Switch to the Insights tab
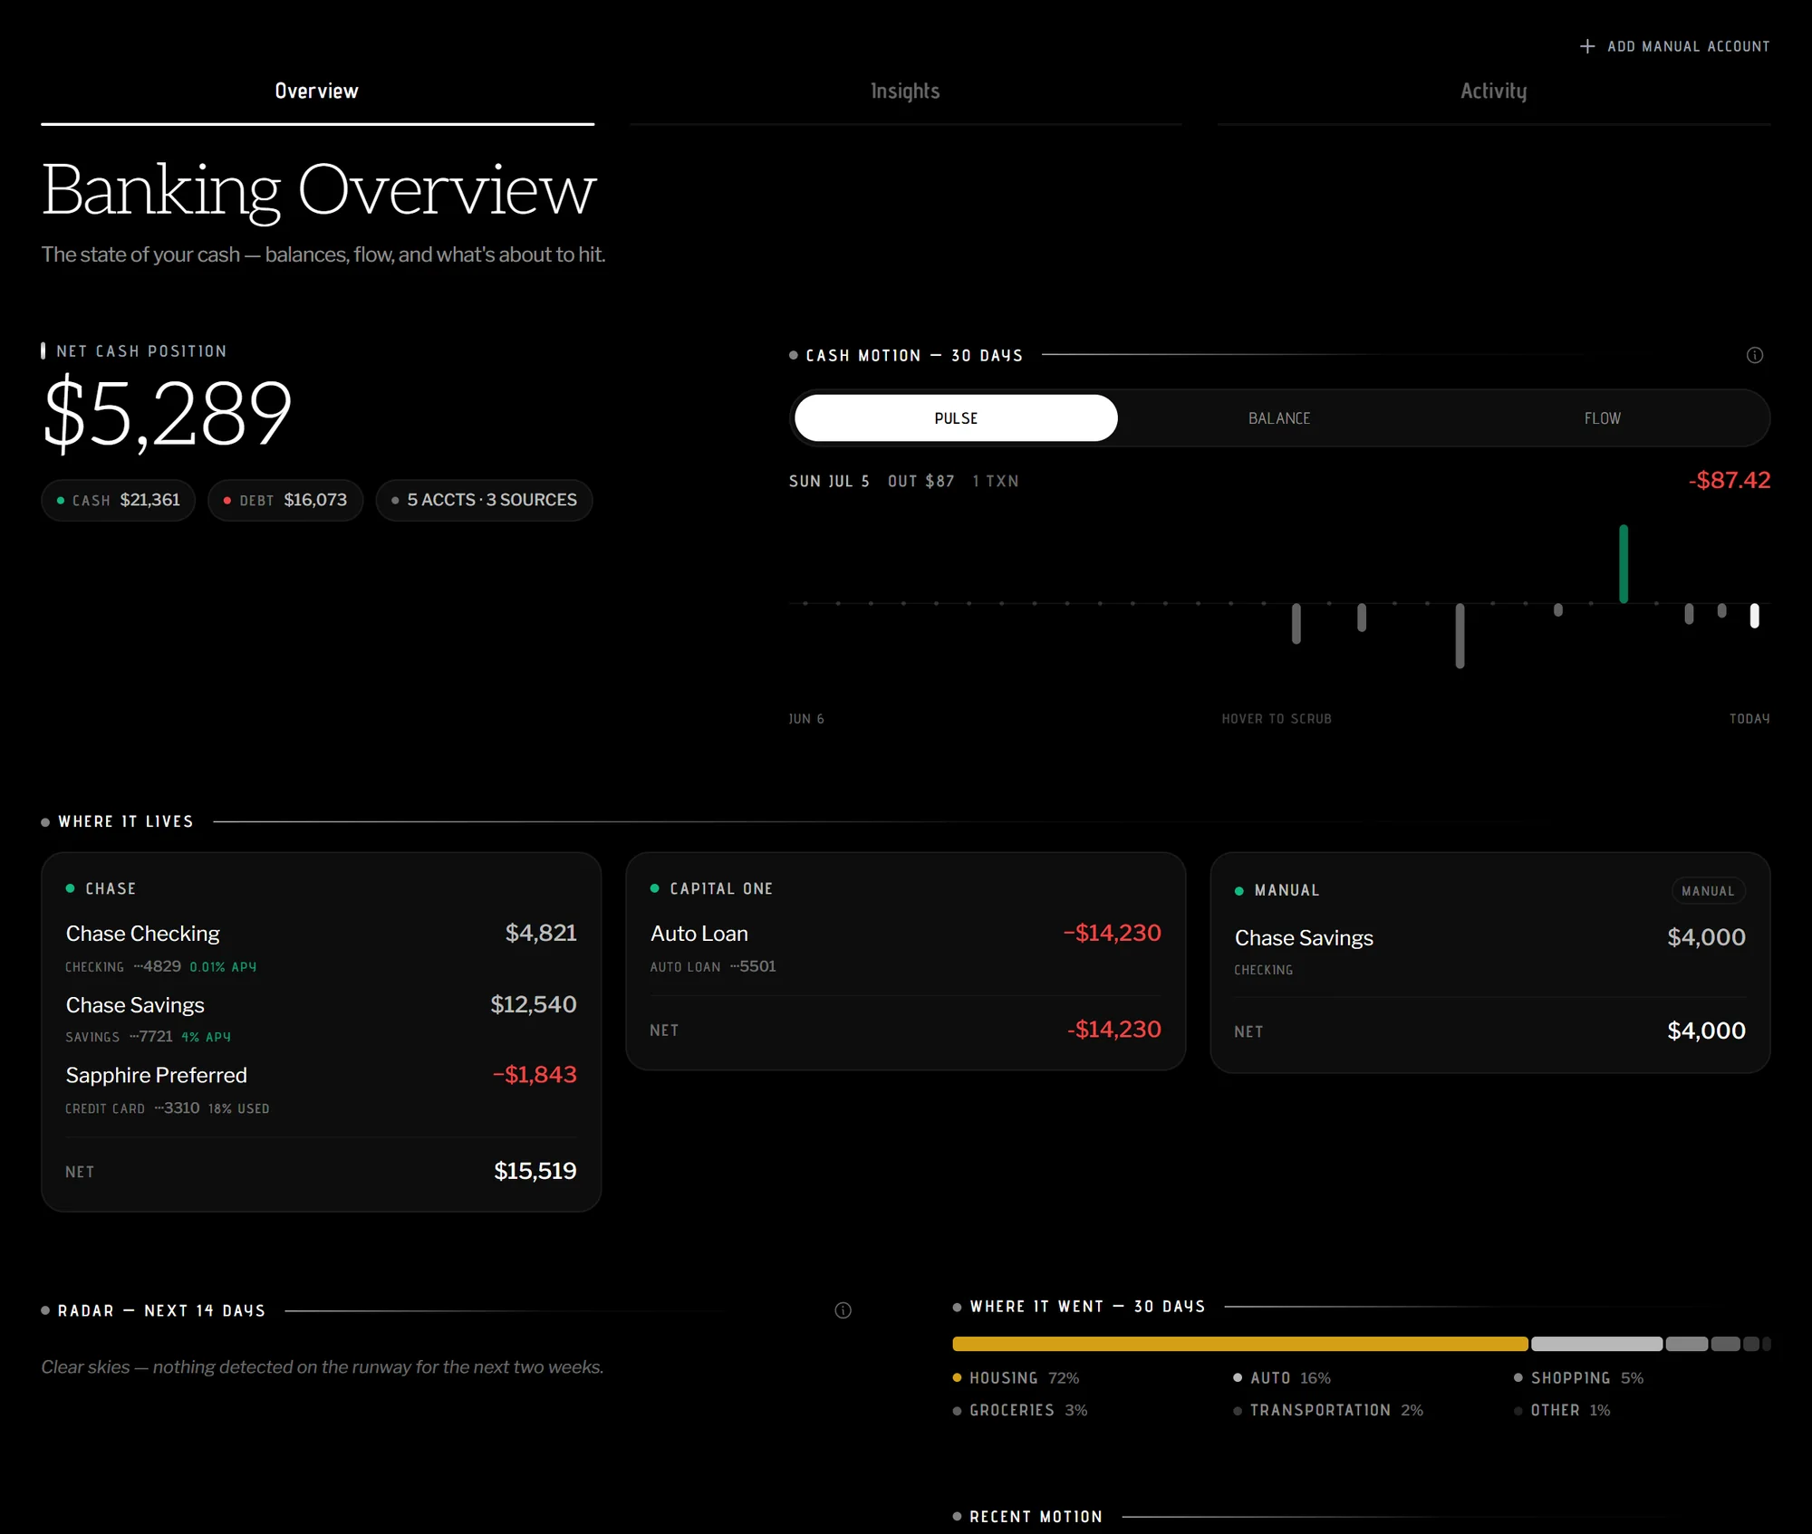 pos(905,91)
